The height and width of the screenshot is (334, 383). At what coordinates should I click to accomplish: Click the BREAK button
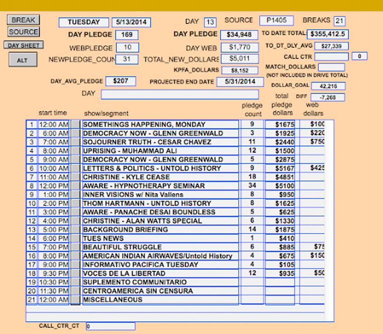tap(23, 20)
